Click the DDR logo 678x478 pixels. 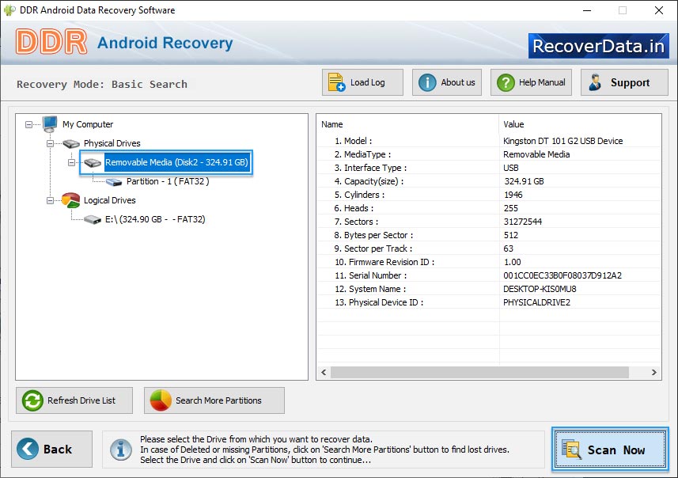51,42
